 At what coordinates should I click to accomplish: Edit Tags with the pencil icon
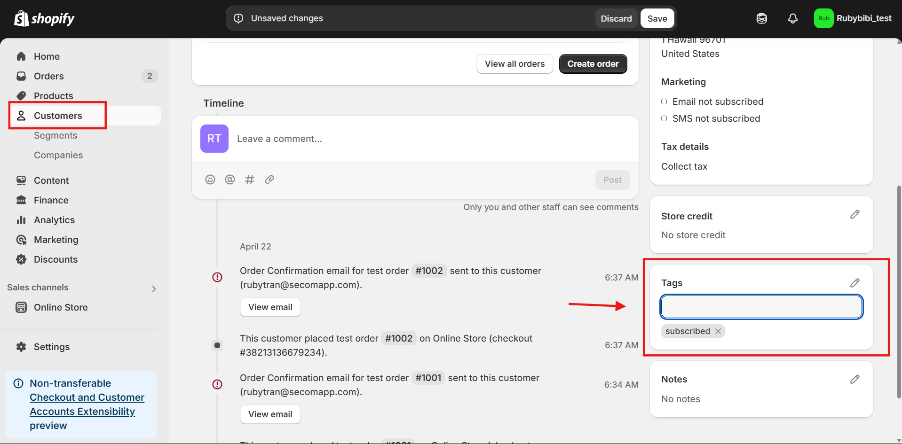tap(855, 283)
